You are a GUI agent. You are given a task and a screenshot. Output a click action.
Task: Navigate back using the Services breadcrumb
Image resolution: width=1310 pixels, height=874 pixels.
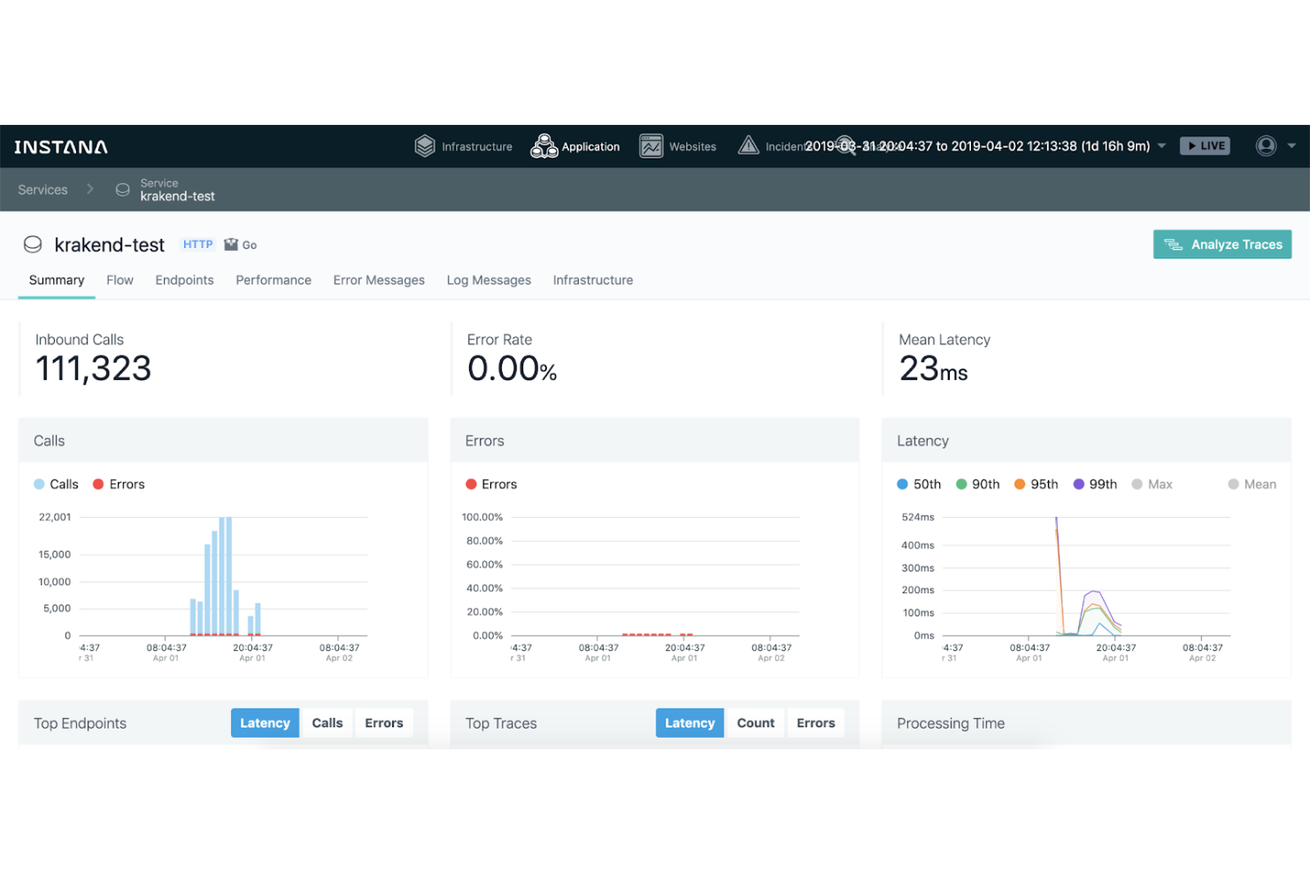pos(42,189)
